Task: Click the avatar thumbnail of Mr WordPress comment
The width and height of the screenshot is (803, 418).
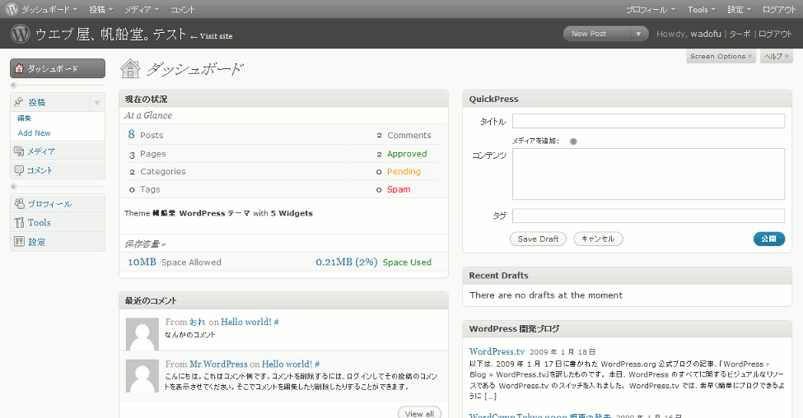Action: pos(142,375)
